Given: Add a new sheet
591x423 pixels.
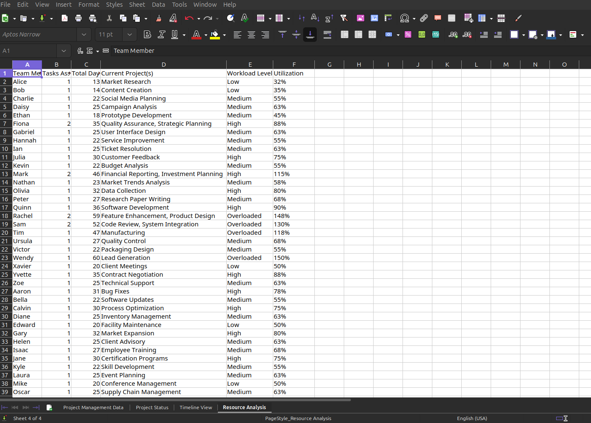Looking at the screenshot, I should coord(49,407).
